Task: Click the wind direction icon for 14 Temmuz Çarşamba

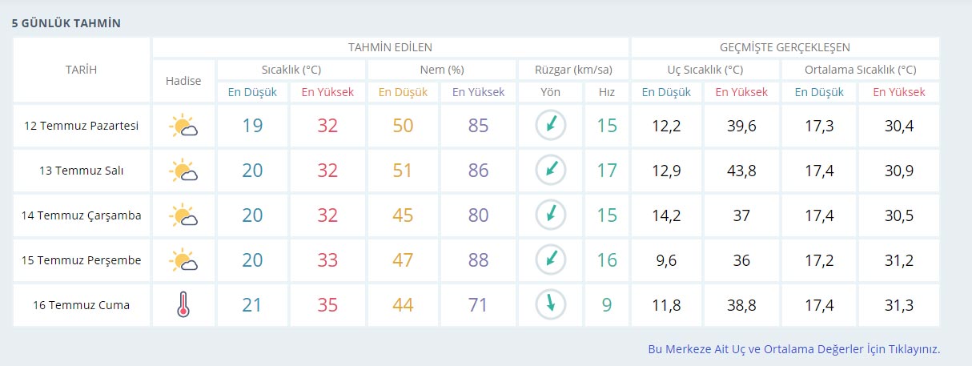Action: [x=551, y=215]
